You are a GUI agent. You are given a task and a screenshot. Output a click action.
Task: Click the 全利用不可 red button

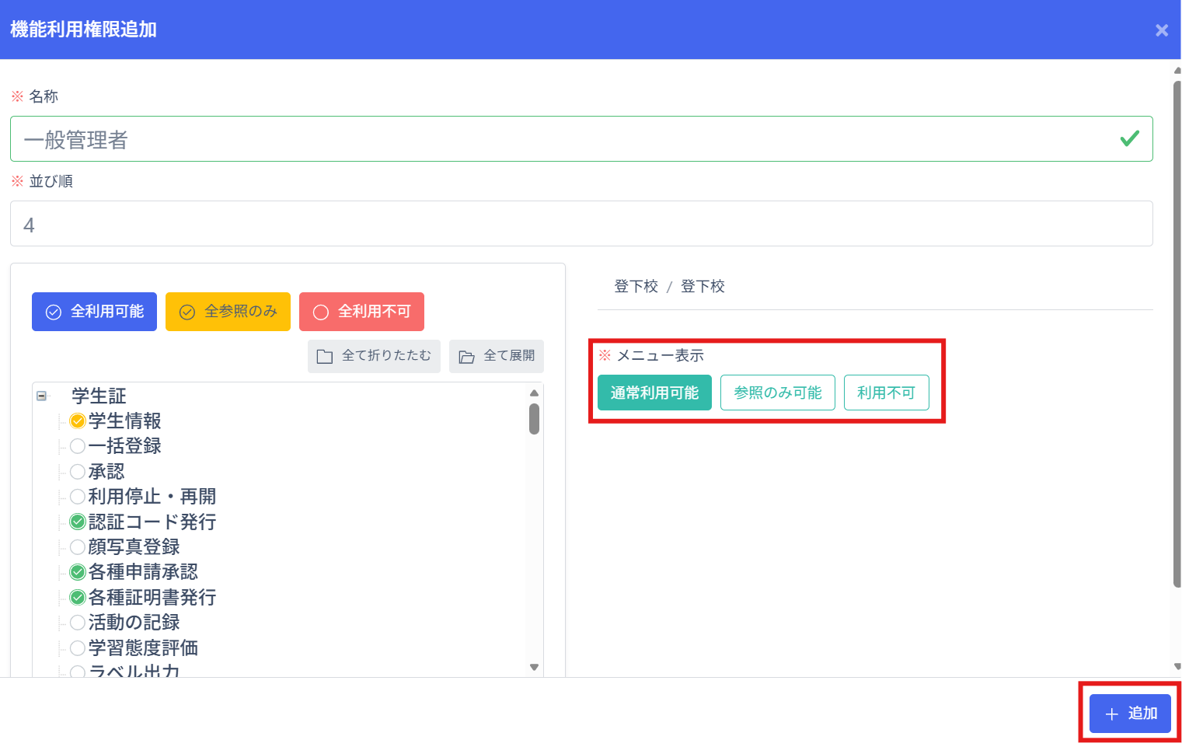click(x=361, y=312)
